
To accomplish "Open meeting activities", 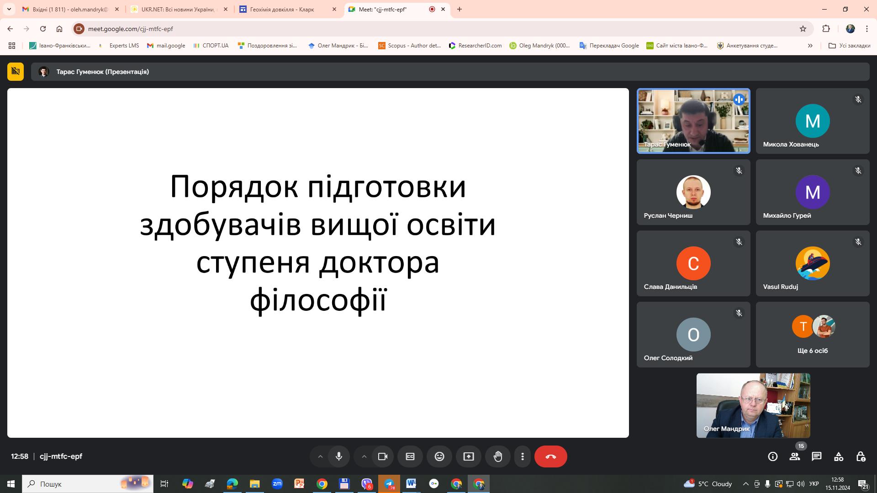I will click(839, 456).
